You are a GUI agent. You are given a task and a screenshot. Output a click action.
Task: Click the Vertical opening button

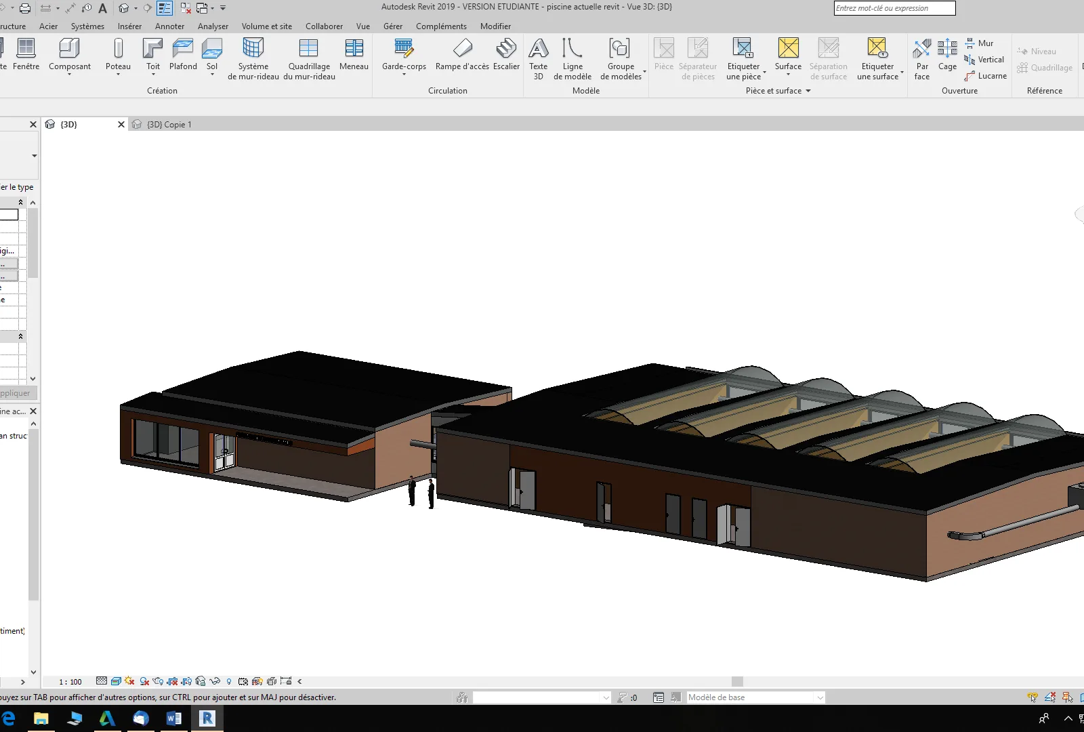tap(984, 60)
